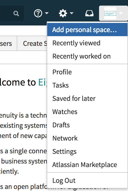The image size is (128, 191).
Task: Click the search magnifier icon
Action: point(16,13)
